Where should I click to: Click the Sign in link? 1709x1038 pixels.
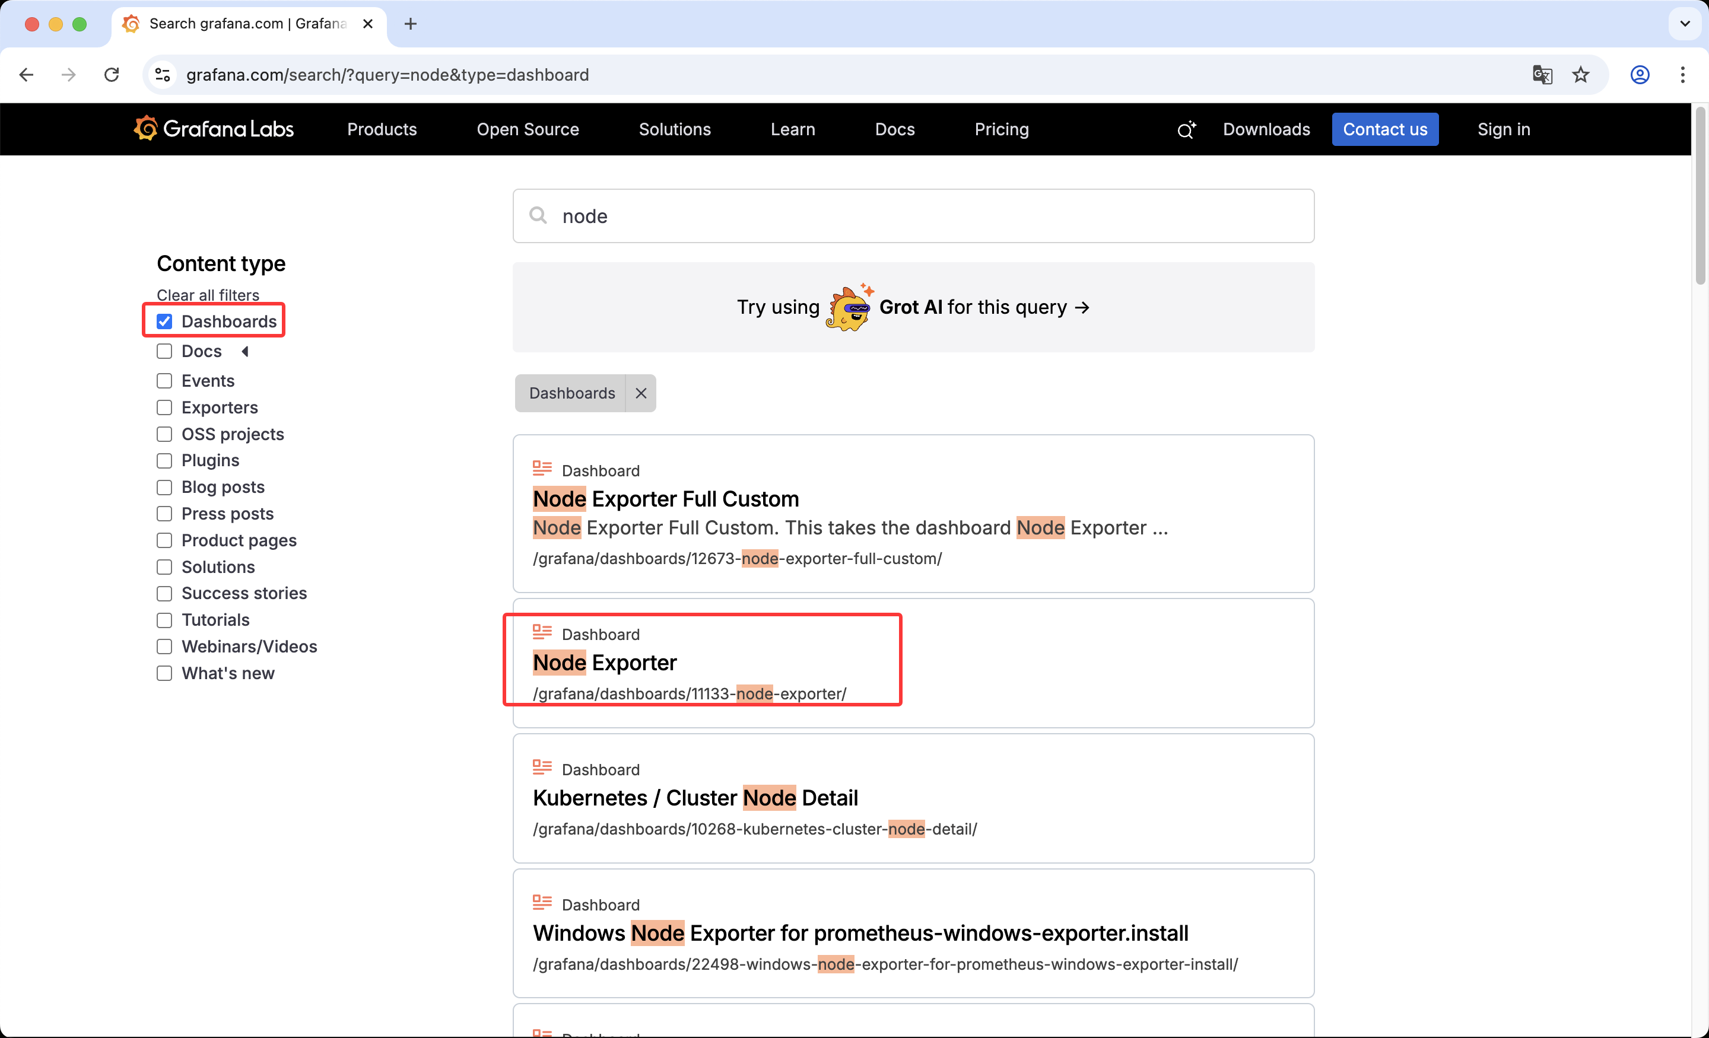click(1504, 130)
